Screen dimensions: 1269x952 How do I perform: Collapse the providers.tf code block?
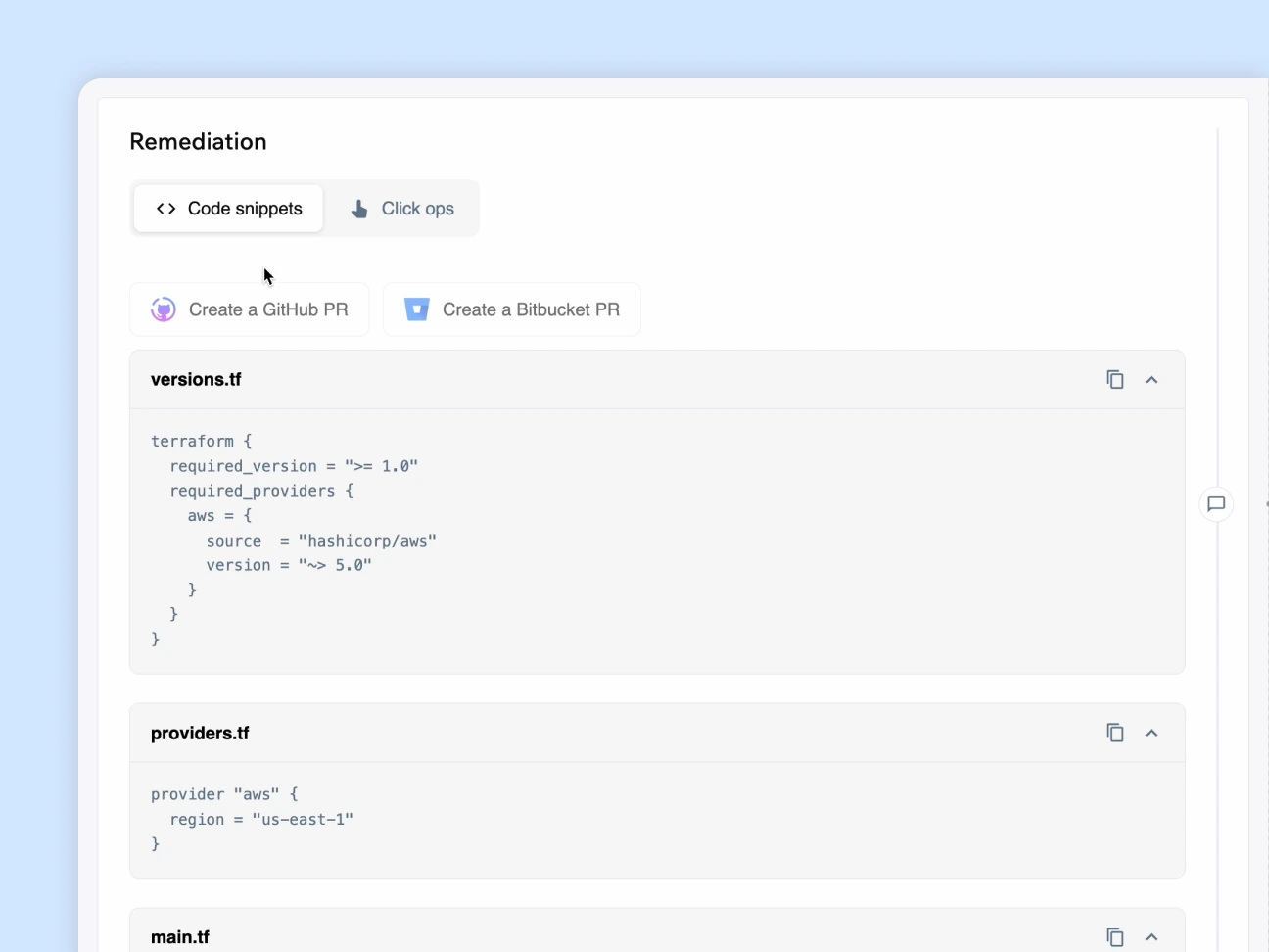1151,733
